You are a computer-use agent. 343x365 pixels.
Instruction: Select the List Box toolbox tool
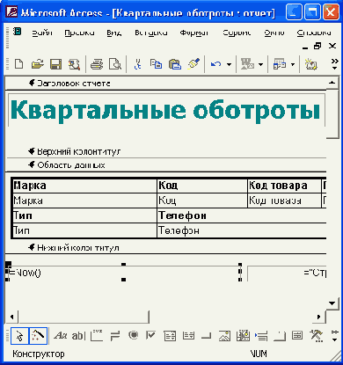click(188, 335)
